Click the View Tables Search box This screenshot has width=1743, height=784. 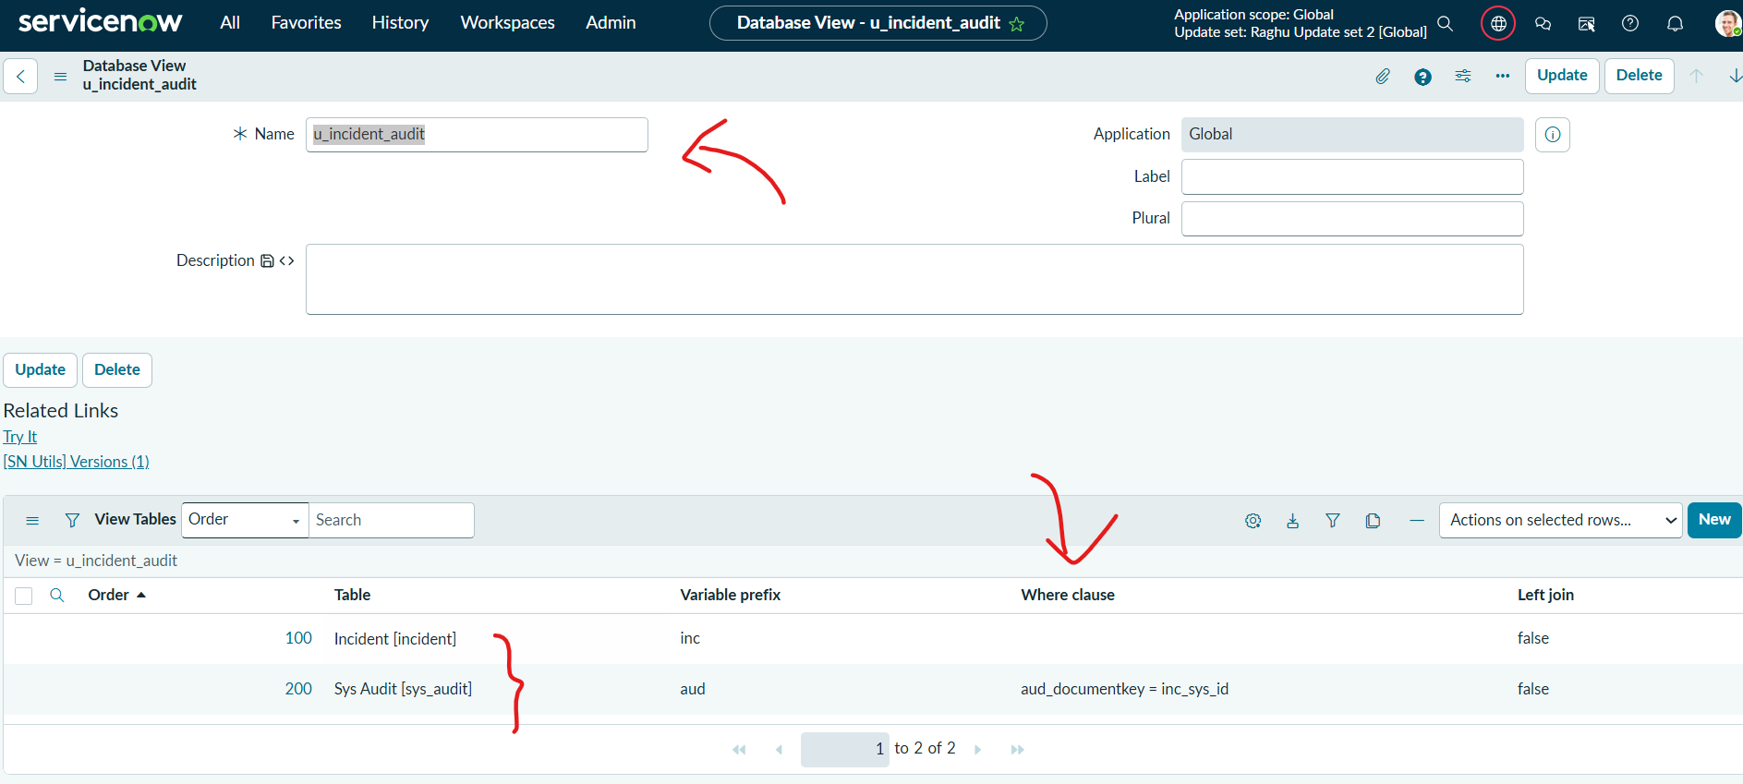pyautogui.click(x=392, y=520)
